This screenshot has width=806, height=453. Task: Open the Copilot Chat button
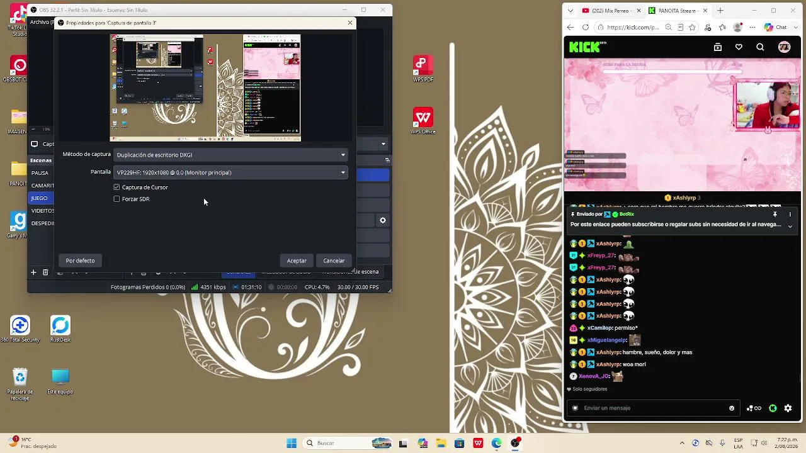(x=776, y=28)
